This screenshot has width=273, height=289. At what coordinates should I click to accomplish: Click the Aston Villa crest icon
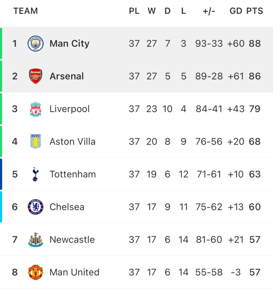(36, 141)
